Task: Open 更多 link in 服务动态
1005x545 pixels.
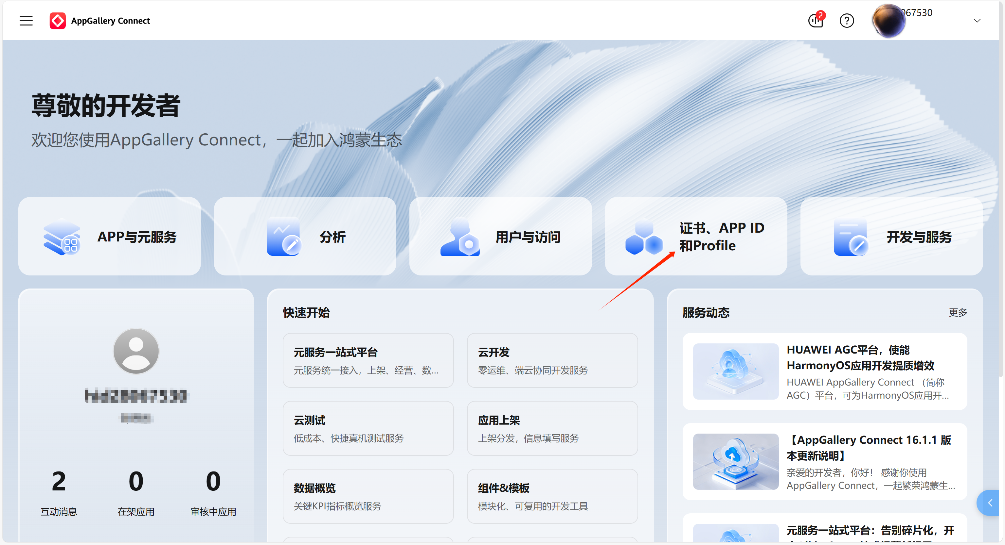Action: point(958,312)
